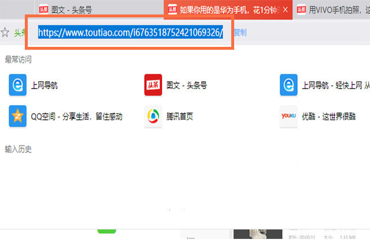Screen dimensions: 370x243
Task: Click the Youku logo icon
Action: [288, 116]
